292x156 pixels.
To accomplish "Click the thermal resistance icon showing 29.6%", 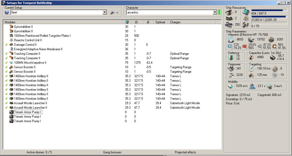I will 244,46.
